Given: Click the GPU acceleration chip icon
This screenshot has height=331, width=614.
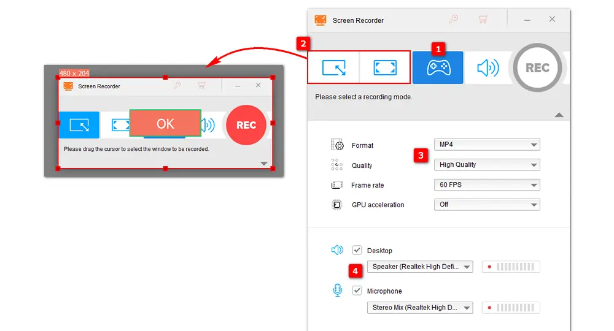Looking at the screenshot, I should (336, 205).
